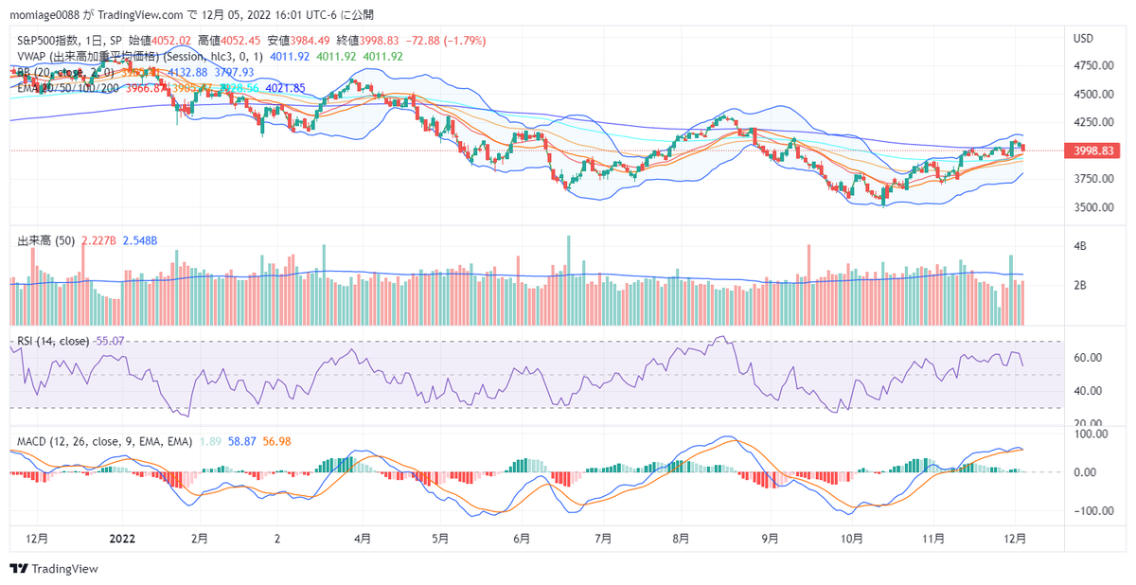Click the TradingView logo at the bottom

54,569
